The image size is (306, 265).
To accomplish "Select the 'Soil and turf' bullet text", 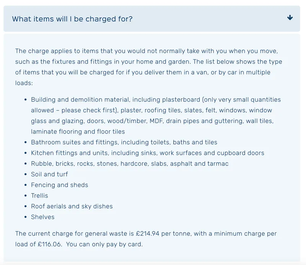I will click(x=49, y=174).
